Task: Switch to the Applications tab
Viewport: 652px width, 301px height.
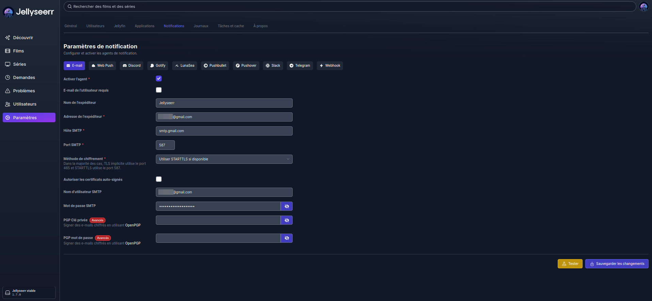Action: [x=145, y=26]
